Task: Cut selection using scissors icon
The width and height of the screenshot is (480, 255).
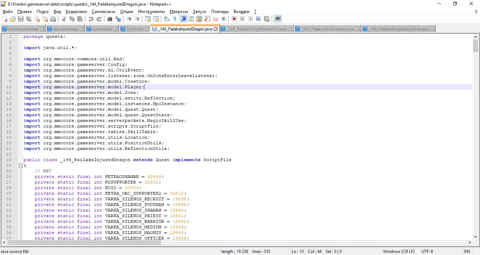Action: tap(64, 19)
